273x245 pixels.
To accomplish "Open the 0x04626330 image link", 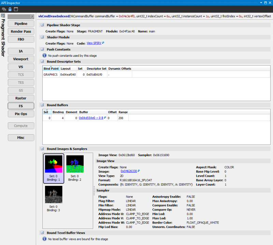I will point(129,171).
